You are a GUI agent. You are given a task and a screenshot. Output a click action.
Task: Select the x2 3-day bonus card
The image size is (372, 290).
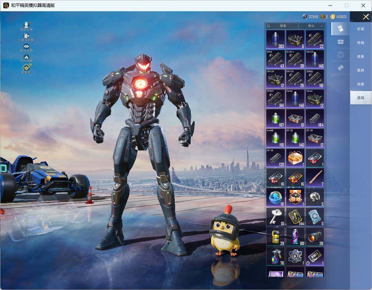(315, 158)
